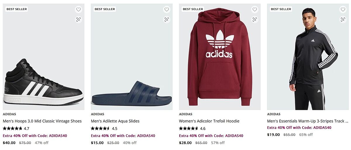The height and width of the screenshot is (150, 351).
Task: View the maroon adidas hoodie image
Action: [219, 58]
